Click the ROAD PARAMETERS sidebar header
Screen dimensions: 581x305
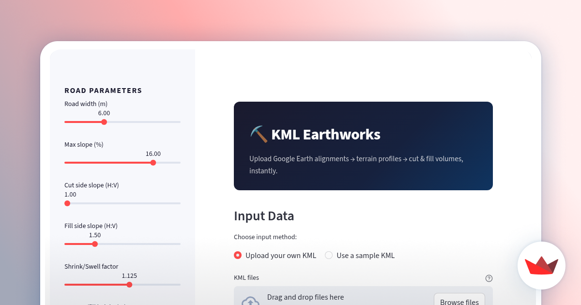click(x=103, y=91)
